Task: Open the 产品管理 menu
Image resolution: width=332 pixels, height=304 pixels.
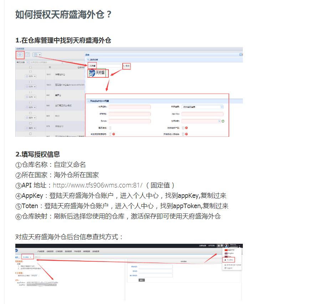Action: click(41, 251)
